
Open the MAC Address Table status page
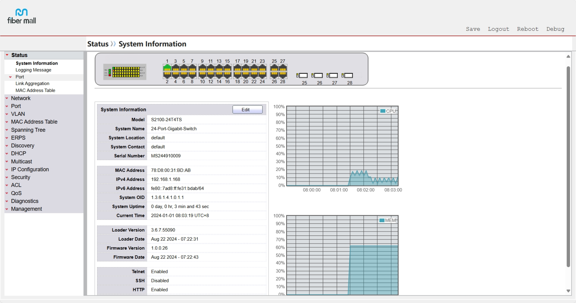(35, 90)
